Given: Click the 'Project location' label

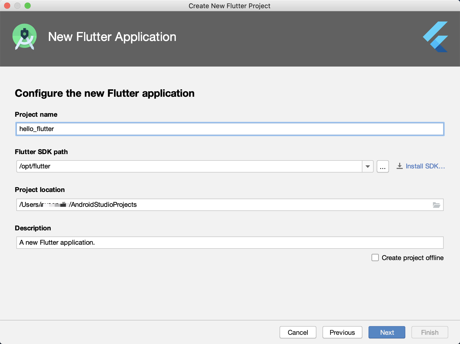Looking at the screenshot, I should point(40,190).
